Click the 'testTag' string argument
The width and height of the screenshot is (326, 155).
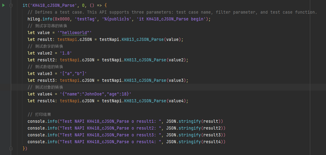tap(86, 19)
